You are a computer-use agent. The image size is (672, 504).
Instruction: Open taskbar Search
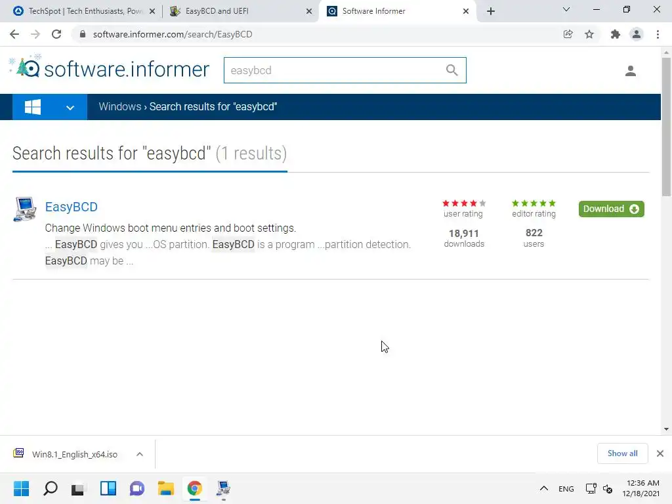pyautogui.click(x=50, y=488)
